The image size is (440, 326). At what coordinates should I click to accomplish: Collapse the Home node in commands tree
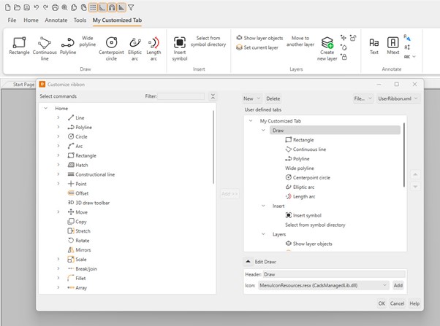tap(46, 109)
